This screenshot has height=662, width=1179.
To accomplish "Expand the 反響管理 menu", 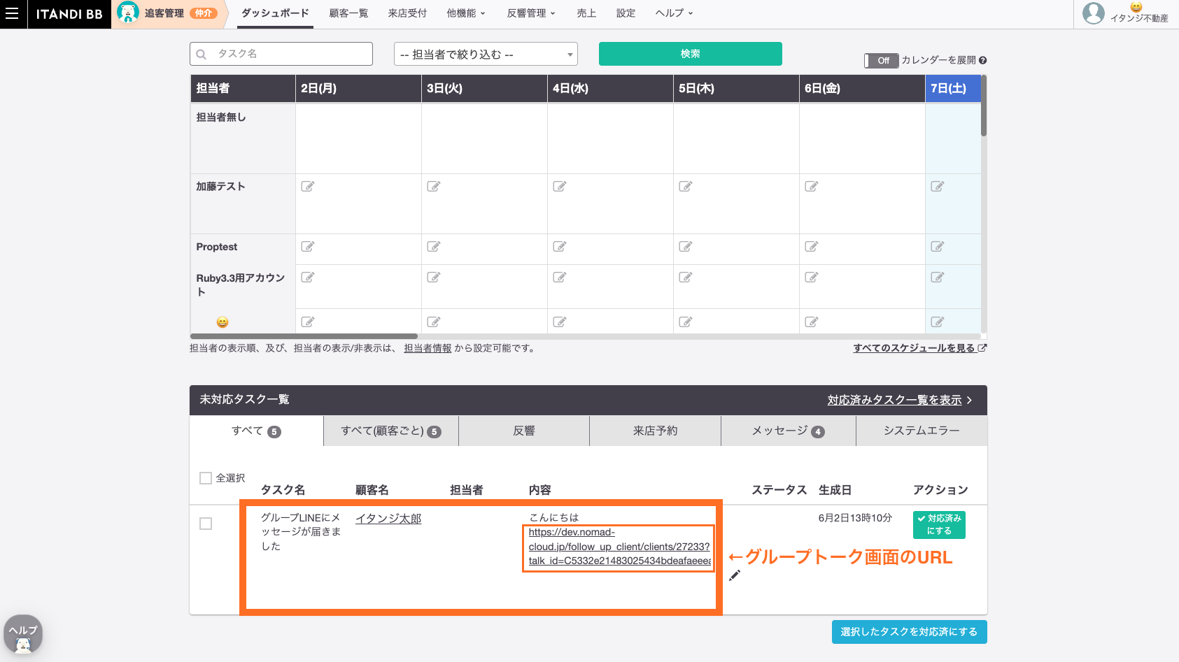I will pos(531,13).
